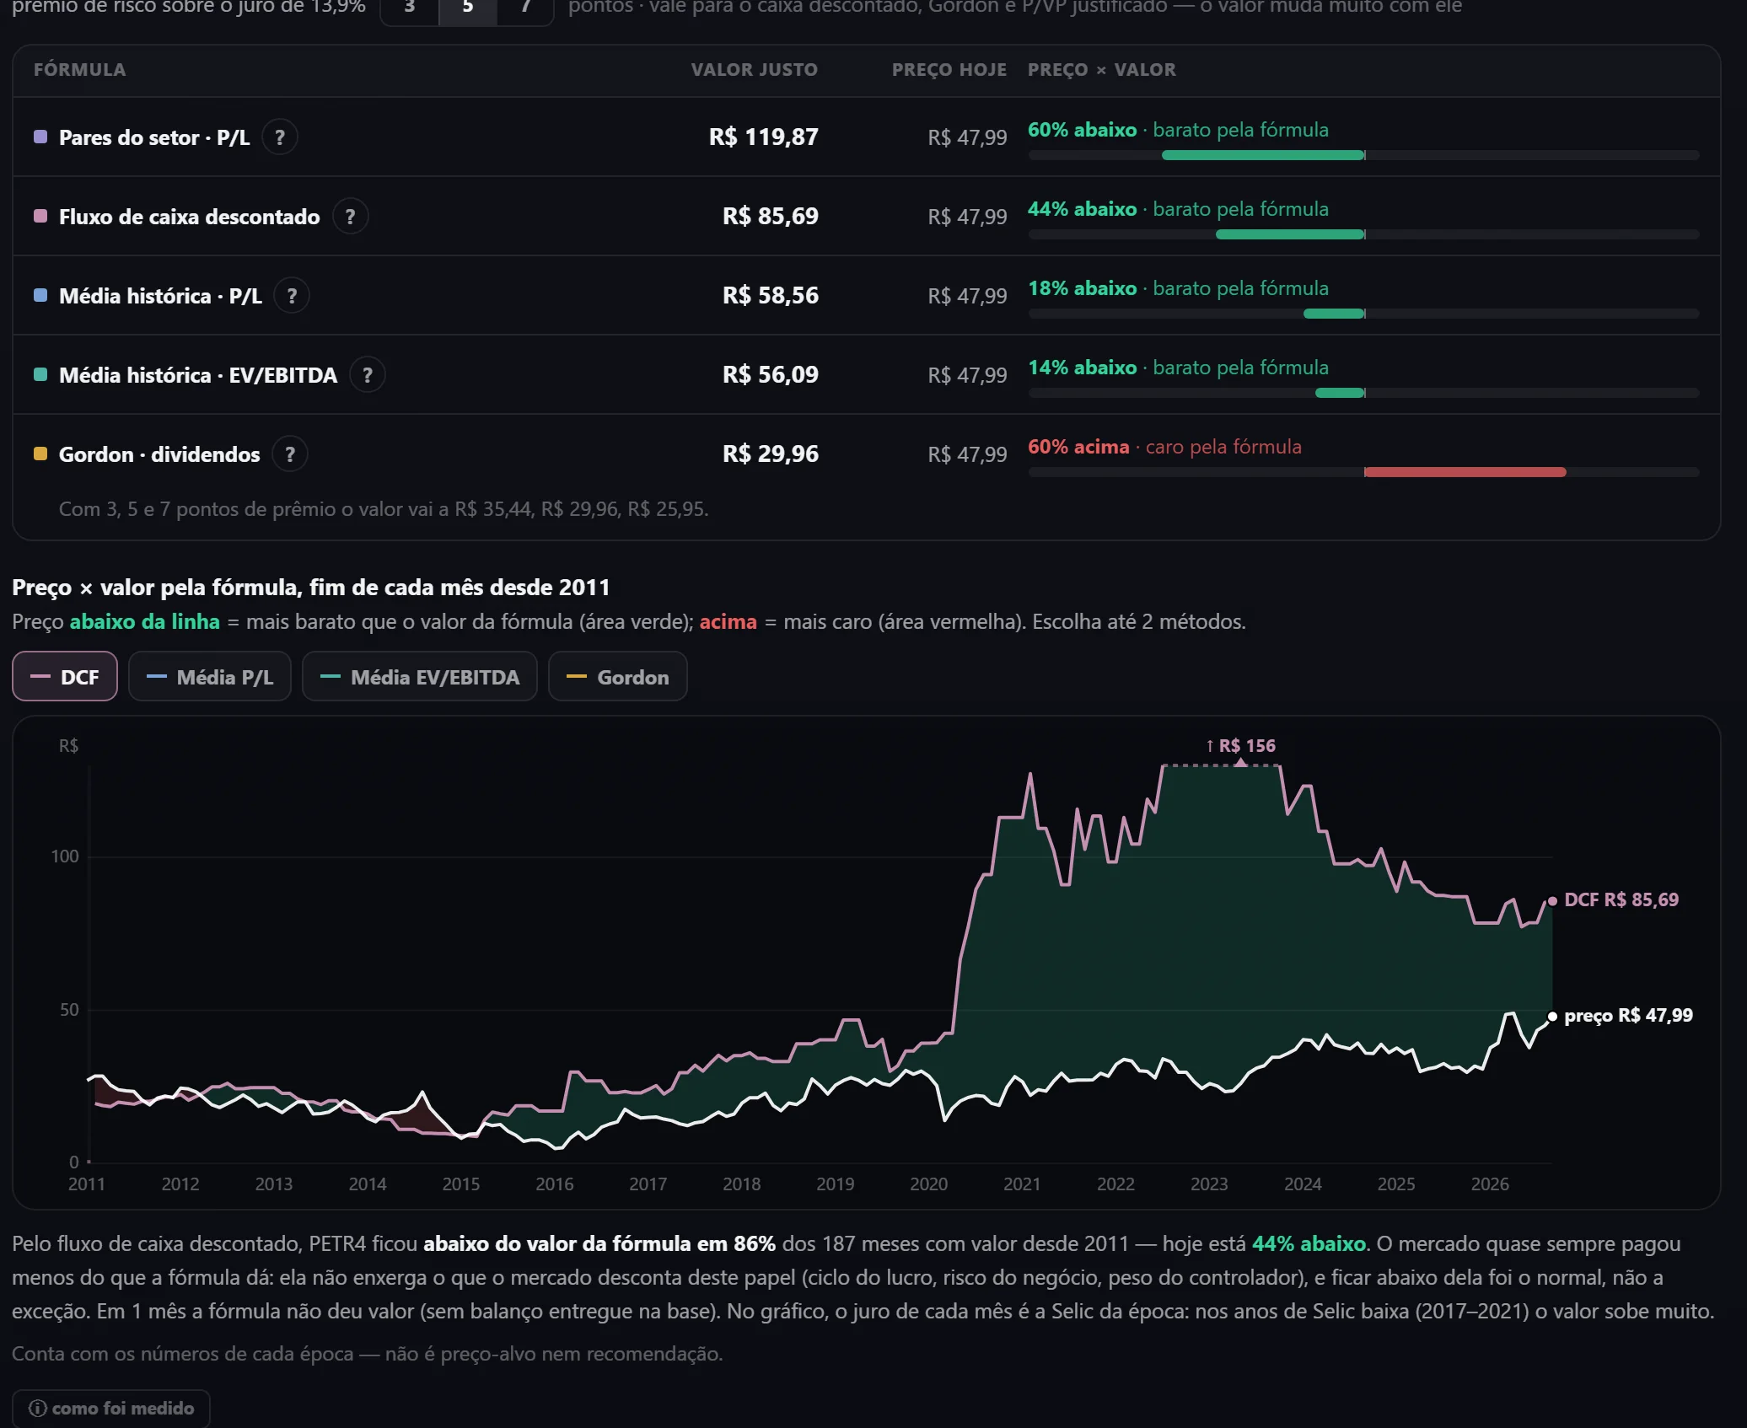Click the 'preço R$ 47,99' chart end label

tap(1628, 1015)
